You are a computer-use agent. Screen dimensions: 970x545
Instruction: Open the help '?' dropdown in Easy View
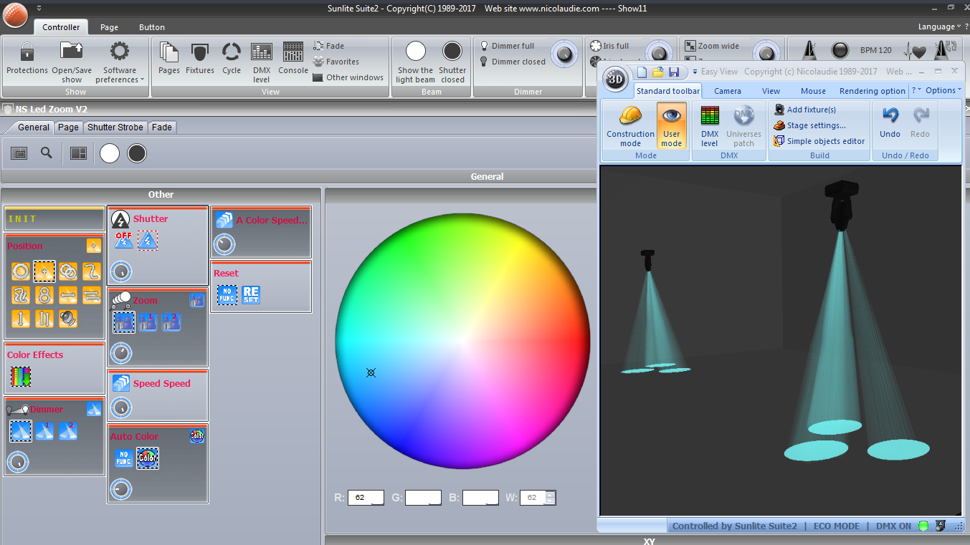tap(916, 90)
